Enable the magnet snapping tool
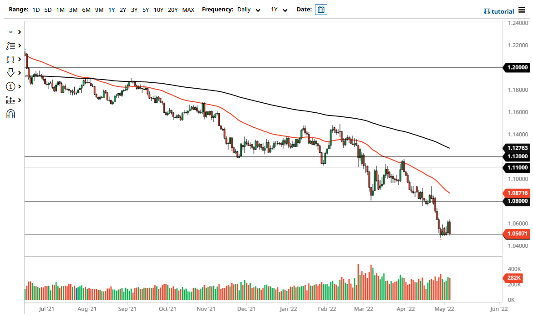 [10, 113]
